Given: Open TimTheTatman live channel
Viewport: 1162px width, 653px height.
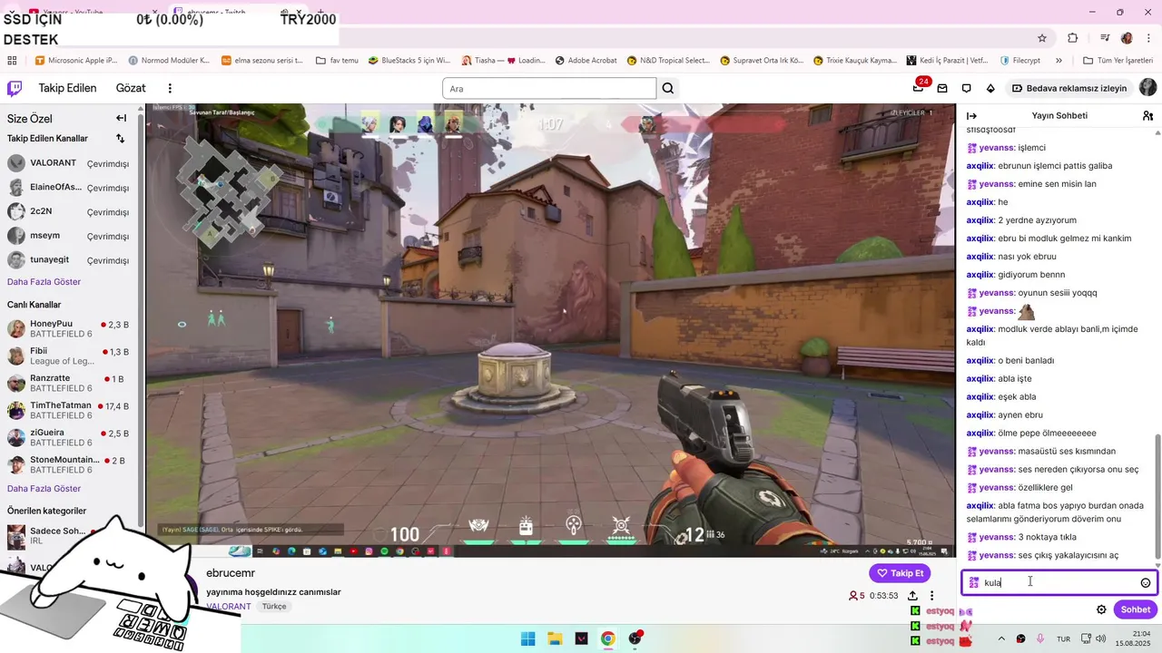Looking at the screenshot, I should 68,410.
